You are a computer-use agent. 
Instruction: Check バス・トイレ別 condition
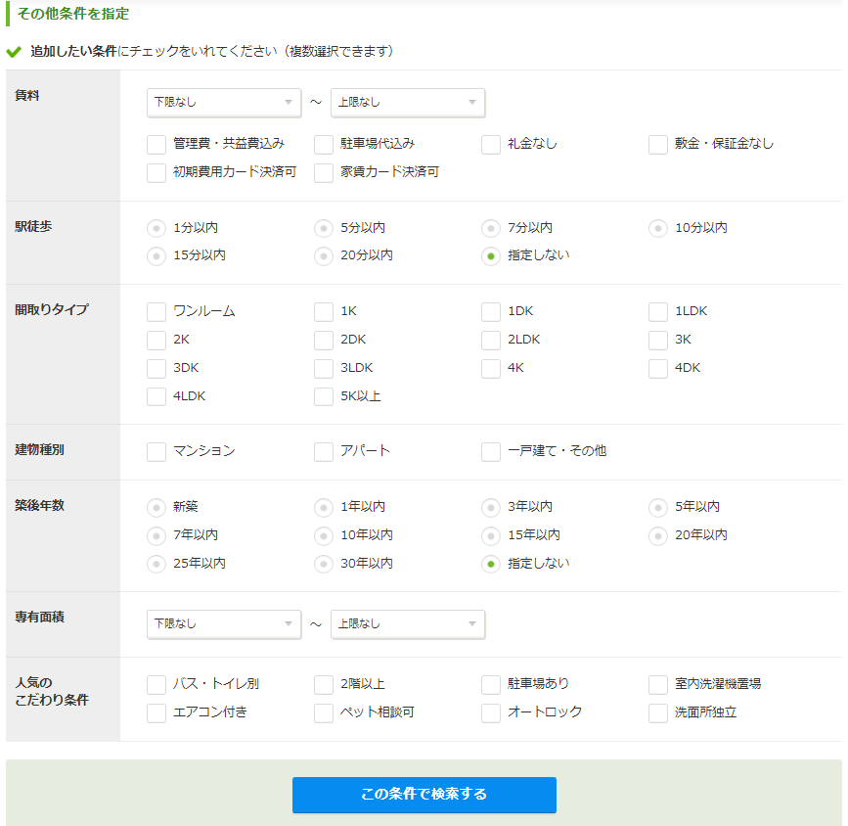156,685
